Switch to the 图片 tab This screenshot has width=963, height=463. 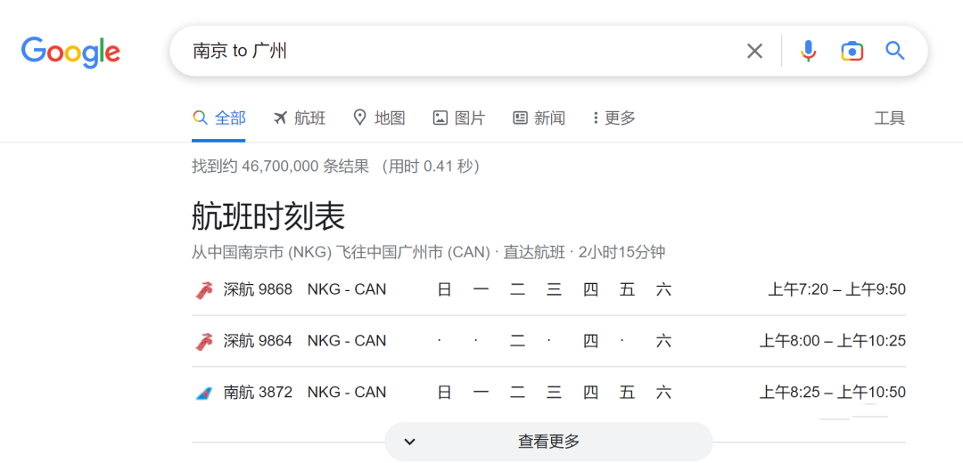pyautogui.click(x=459, y=118)
